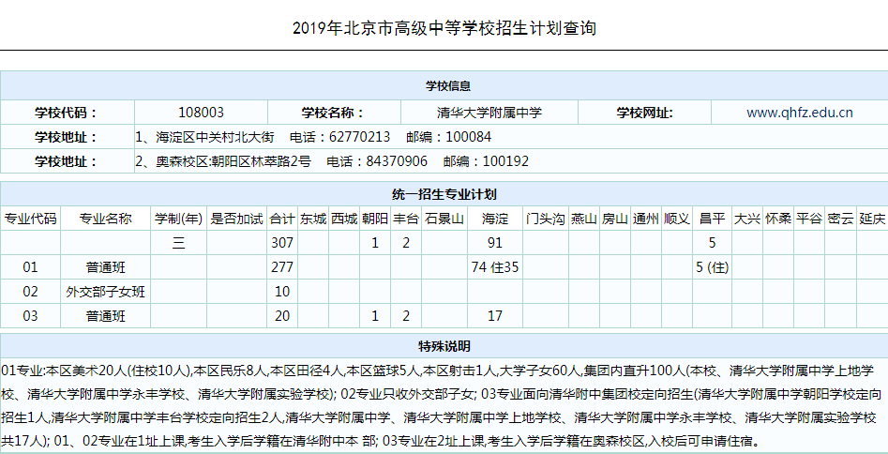Click the 5 (住) cell
The image size is (888, 454).
(712, 267)
